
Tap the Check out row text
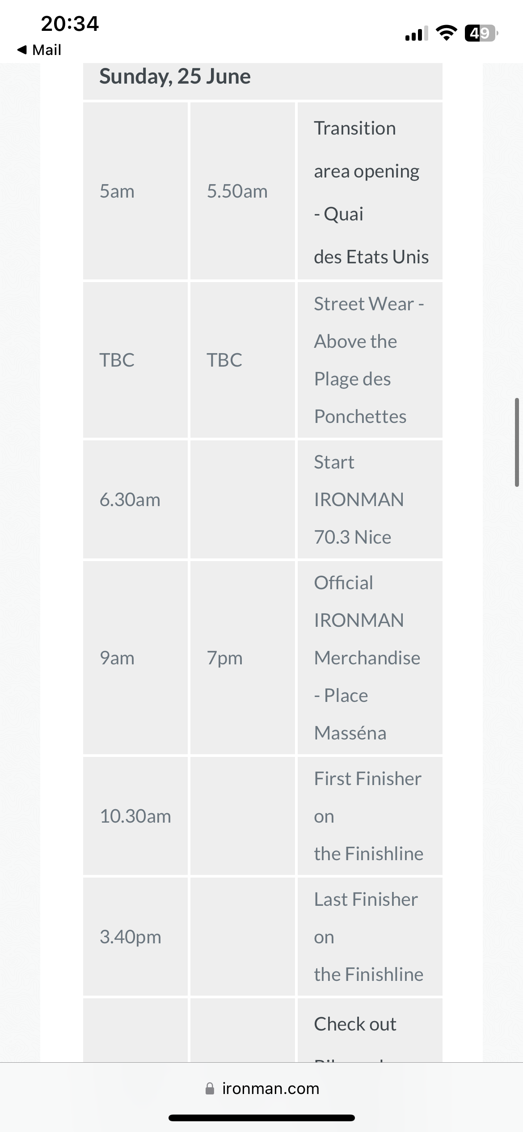coord(355,1024)
